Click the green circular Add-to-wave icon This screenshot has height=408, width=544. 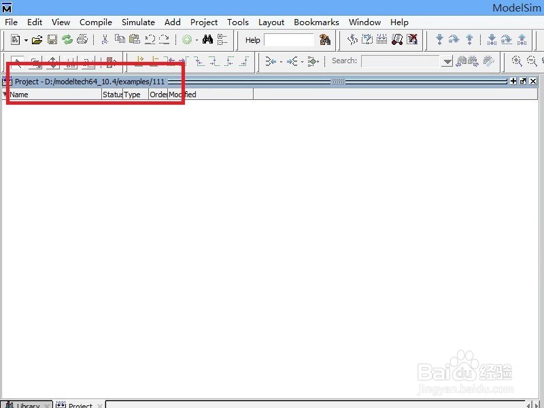[187, 40]
